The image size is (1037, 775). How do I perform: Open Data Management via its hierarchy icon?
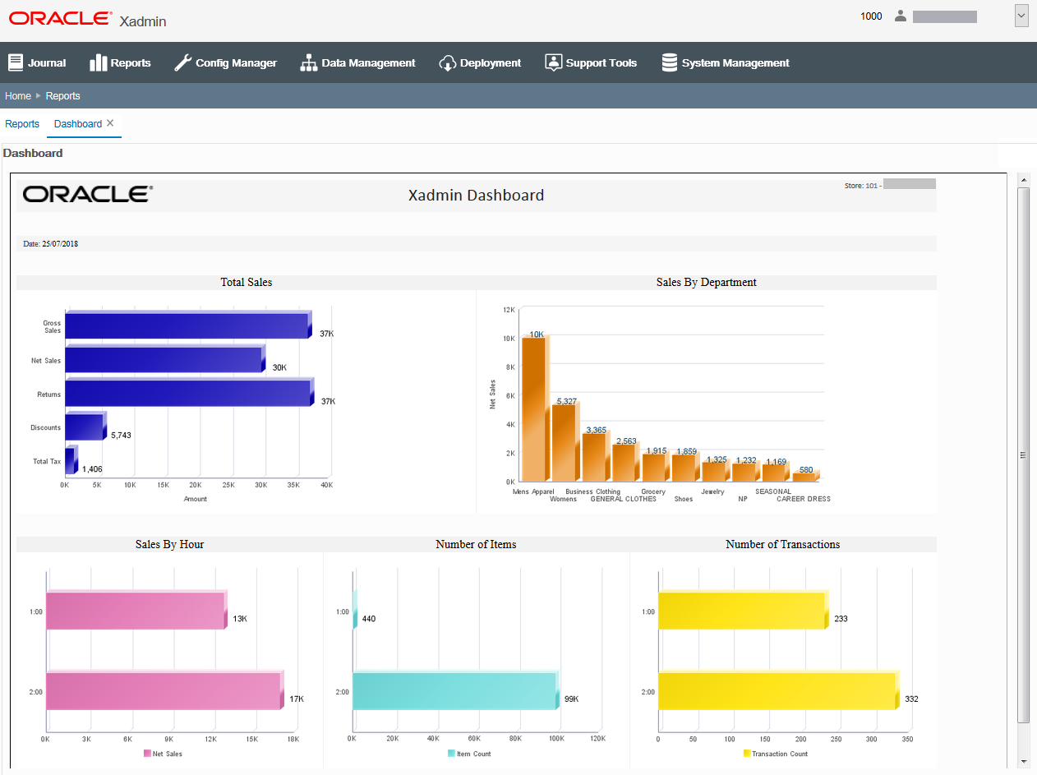click(x=309, y=62)
